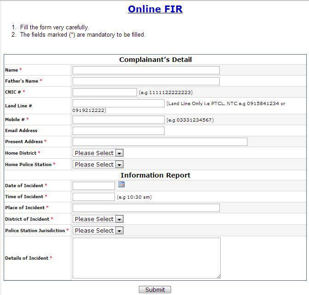
Task: Click the 'Present Address' label
Action: click(x=24, y=142)
